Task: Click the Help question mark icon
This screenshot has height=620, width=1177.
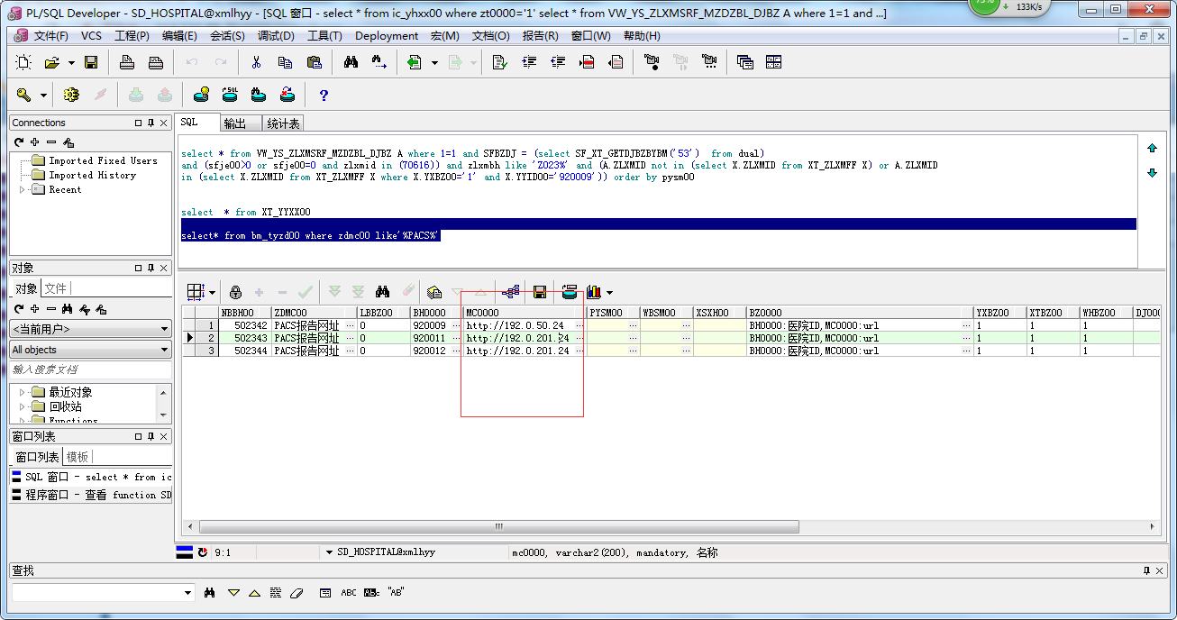Action: (324, 95)
